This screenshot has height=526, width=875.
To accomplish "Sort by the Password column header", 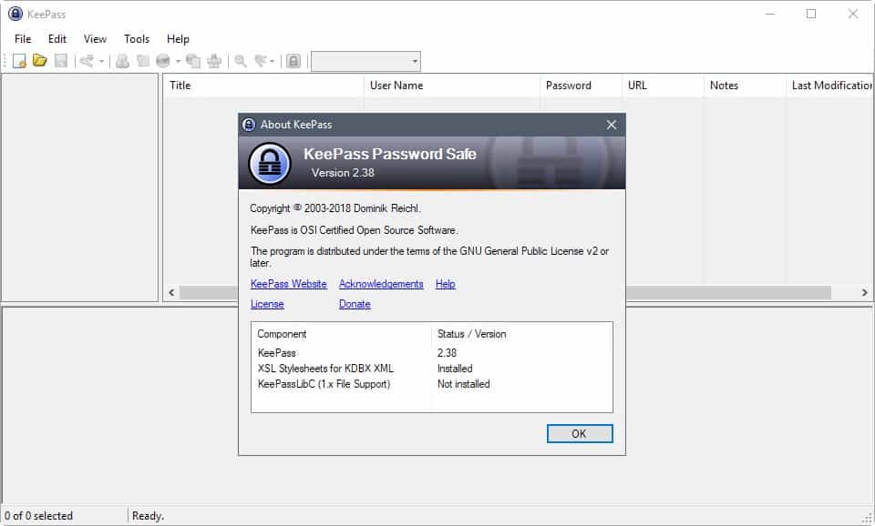I will click(x=581, y=86).
